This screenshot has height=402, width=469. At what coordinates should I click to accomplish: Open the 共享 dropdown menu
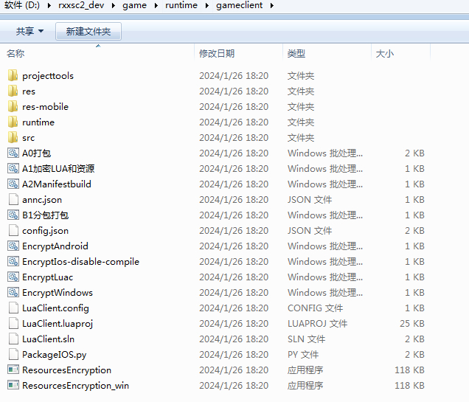(x=29, y=31)
